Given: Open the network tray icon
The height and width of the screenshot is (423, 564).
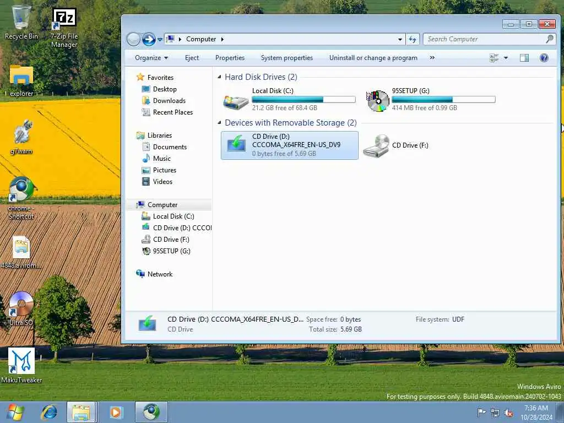Looking at the screenshot, I should [495, 413].
